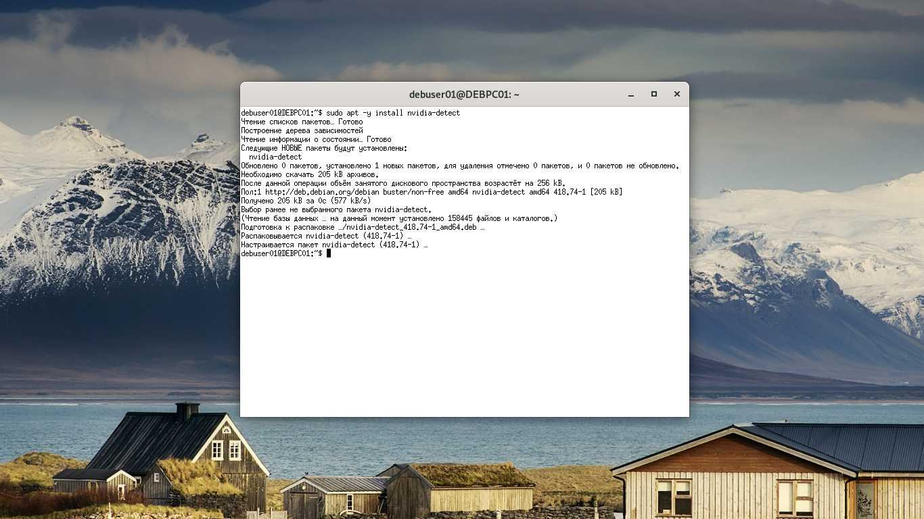This screenshot has width=924, height=519.
Task: Click the indented nvidia-detect package name
Action: [x=275, y=157]
